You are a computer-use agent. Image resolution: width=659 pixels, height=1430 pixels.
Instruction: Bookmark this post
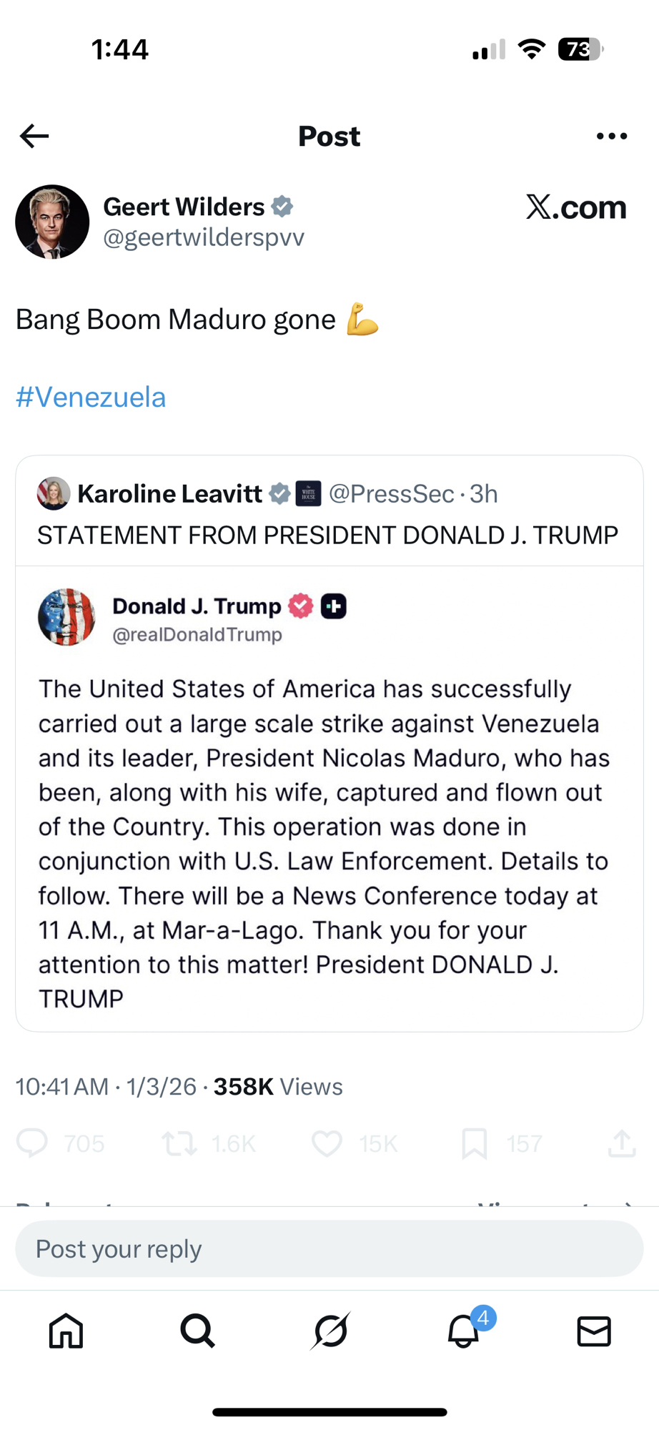[474, 1143]
